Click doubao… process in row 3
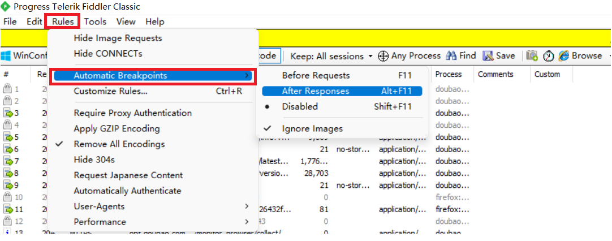The image size is (612, 241). 452,113
